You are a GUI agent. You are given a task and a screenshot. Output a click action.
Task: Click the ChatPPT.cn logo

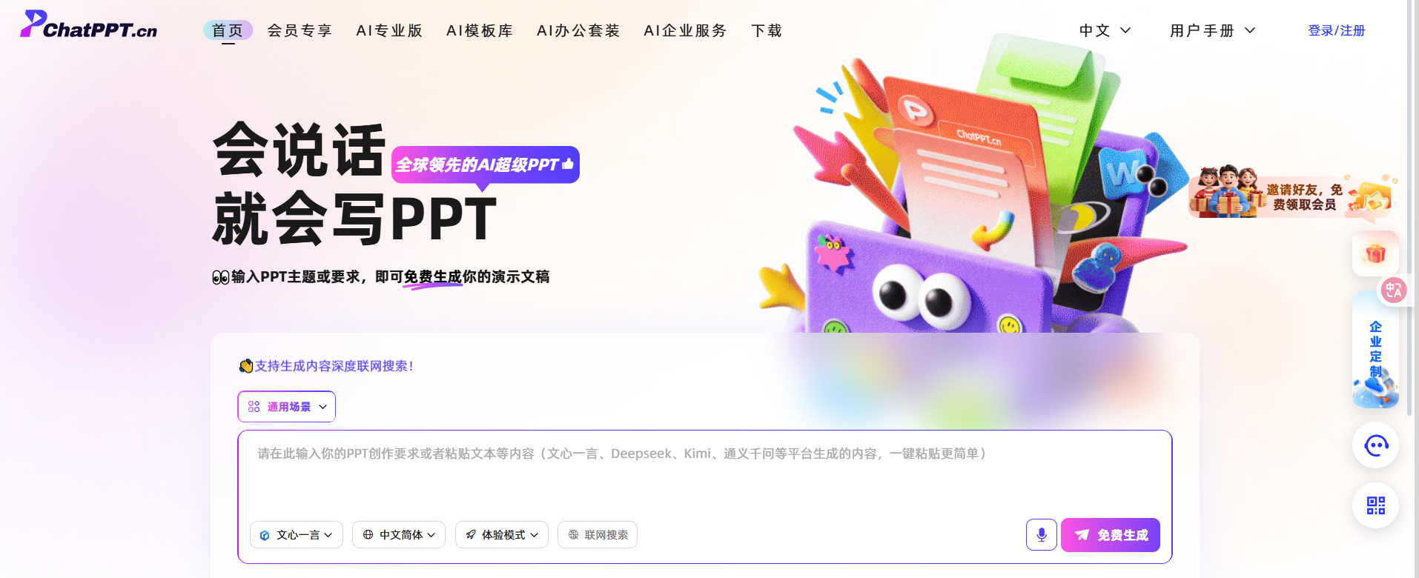click(x=88, y=24)
